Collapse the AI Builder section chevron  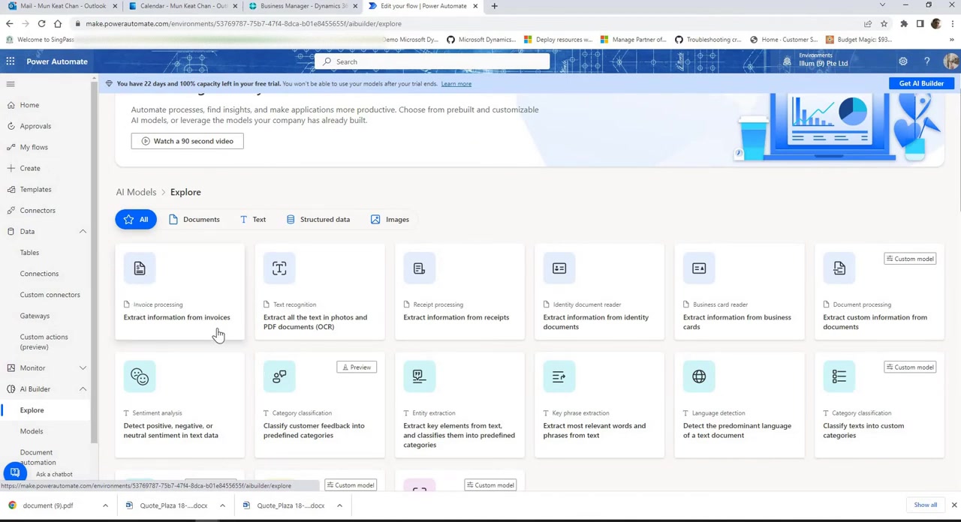pos(83,389)
